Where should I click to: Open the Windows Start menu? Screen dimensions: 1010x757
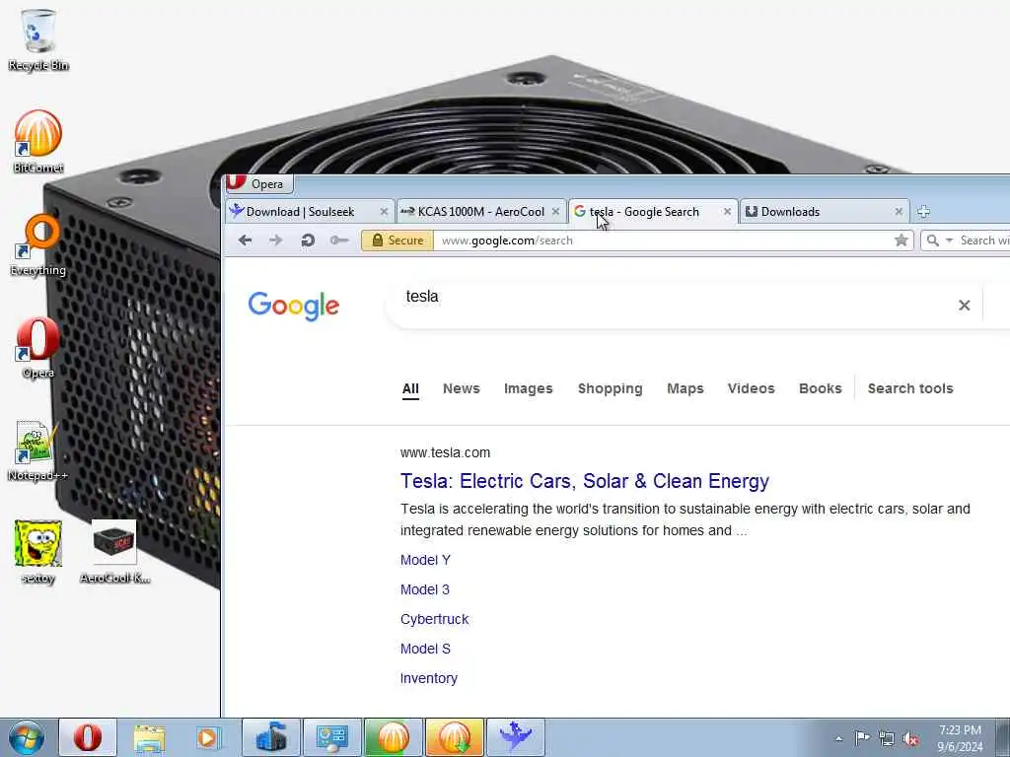(x=27, y=737)
